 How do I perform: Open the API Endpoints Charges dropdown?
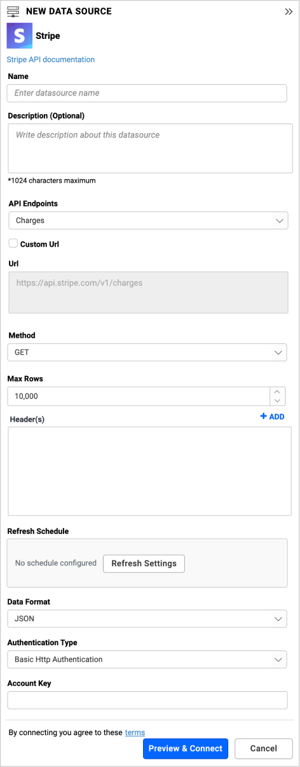click(x=148, y=220)
